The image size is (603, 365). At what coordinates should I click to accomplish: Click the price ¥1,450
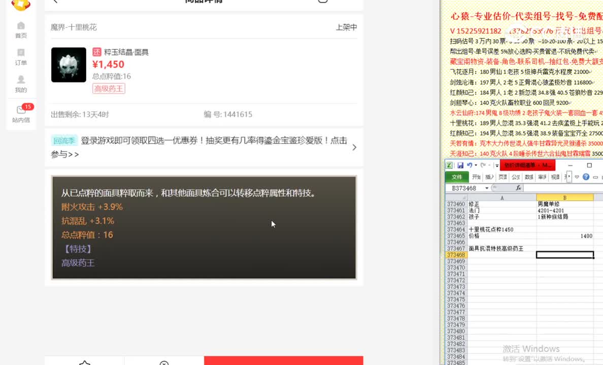pos(109,64)
